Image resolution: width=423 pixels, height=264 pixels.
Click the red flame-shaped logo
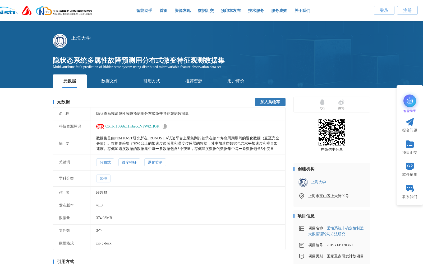tap(27, 11)
